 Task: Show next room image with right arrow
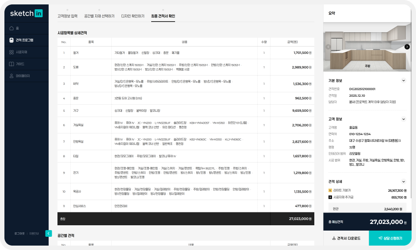coord(407,47)
